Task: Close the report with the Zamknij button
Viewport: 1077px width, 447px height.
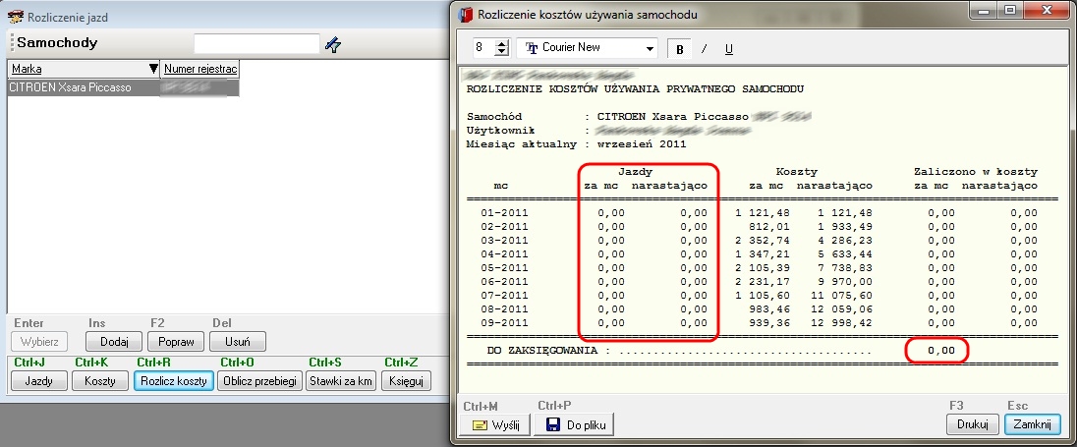Action: (x=1032, y=424)
